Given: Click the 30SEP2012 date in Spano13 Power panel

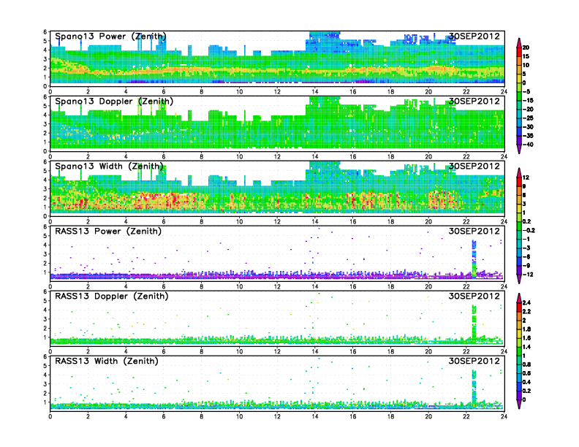Looking at the screenshot, I should tap(474, 36).
